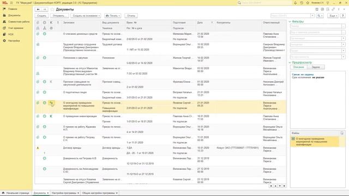Click the Отправить button
This screenshot has width=349, height=196.
(59, 16)
